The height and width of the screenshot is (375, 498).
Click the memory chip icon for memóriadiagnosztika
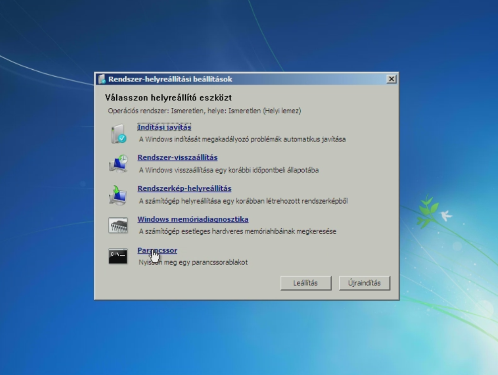point(118,225)
